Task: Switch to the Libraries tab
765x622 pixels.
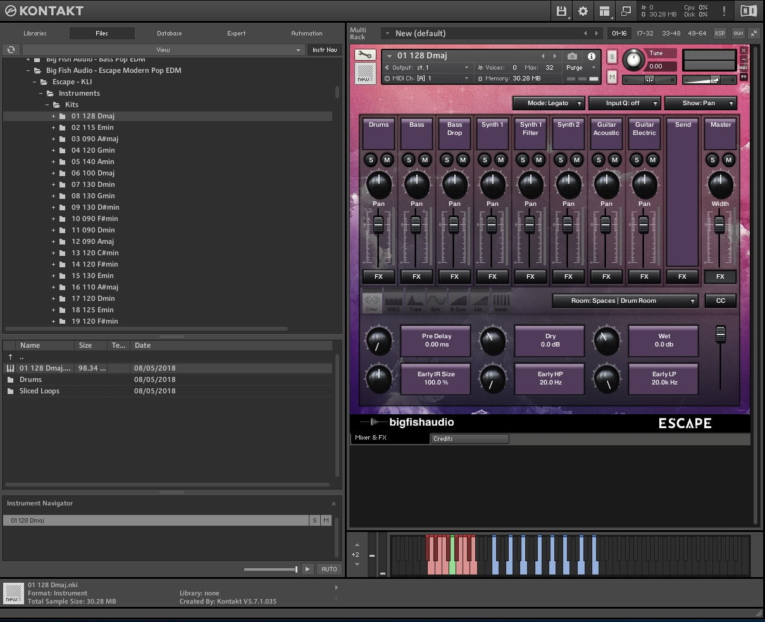Action: 35,33
